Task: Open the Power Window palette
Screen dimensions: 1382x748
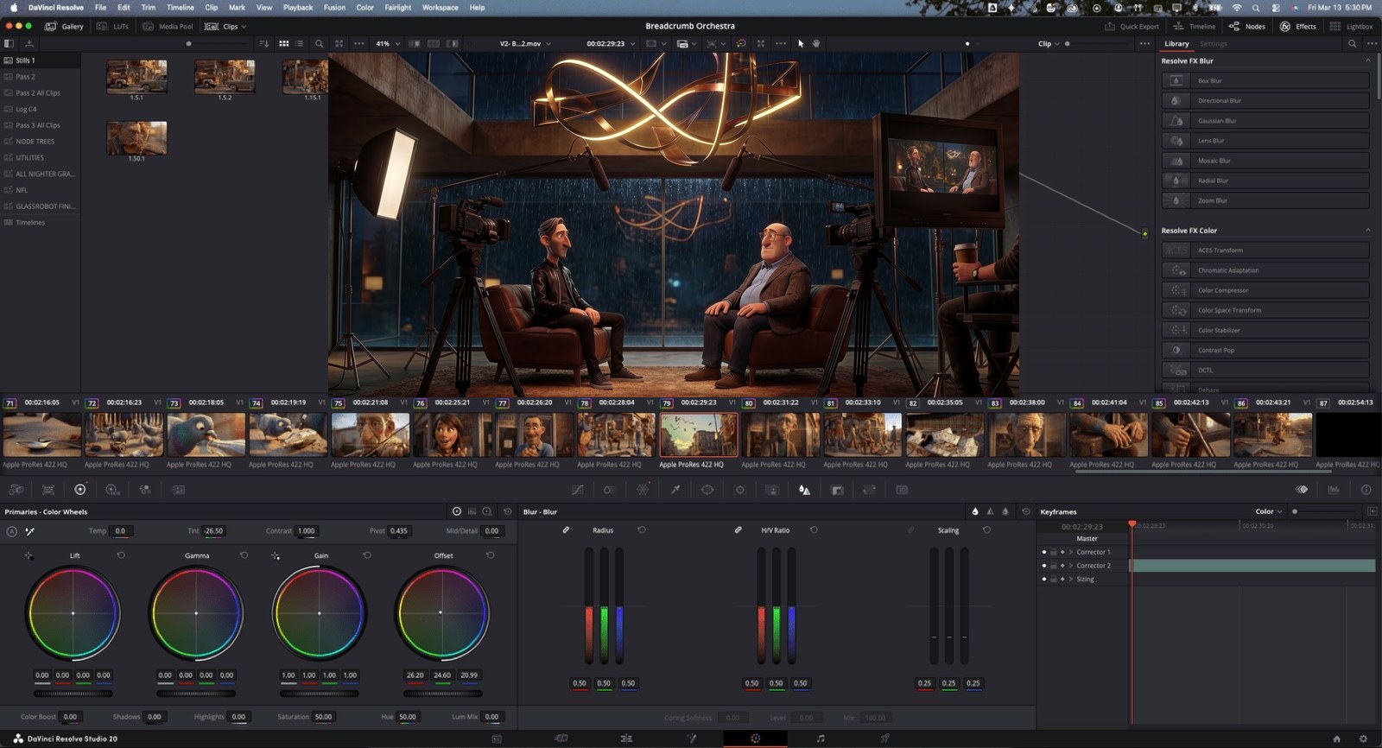Action: point(707,490)
